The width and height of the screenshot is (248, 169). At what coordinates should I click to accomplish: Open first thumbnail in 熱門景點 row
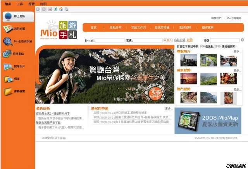click(189, 98)
